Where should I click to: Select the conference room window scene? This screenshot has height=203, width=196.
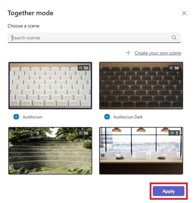(x=141, y=151)
